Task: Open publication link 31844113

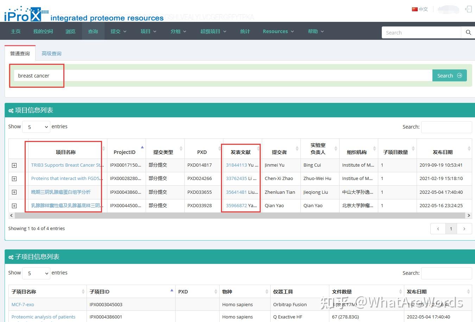Action: tap(236, 165)
